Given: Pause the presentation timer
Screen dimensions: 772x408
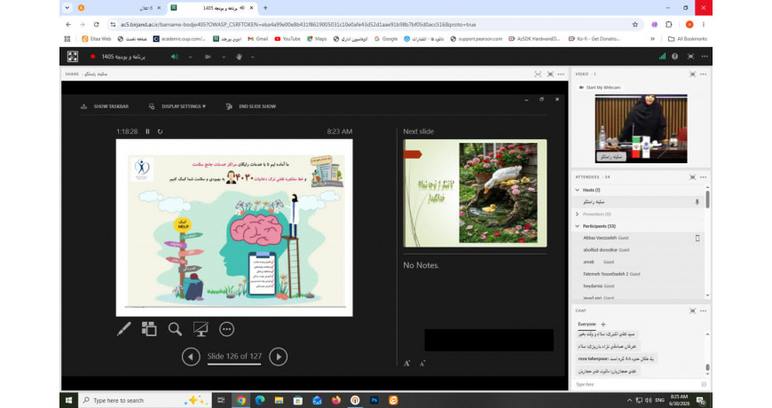Looking at the screenshot, I should (x=147, y=131).
